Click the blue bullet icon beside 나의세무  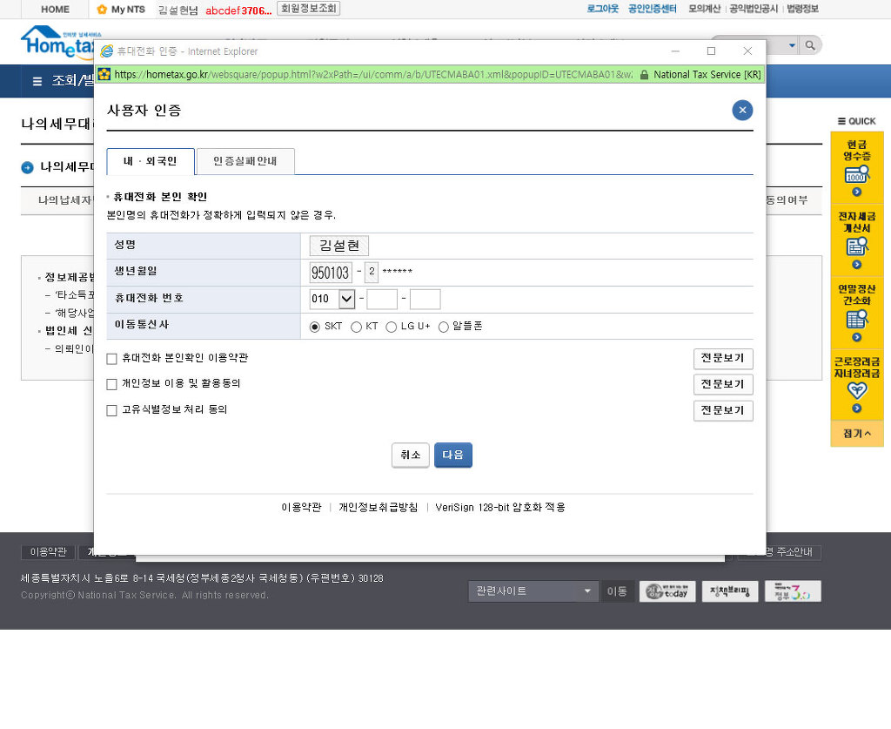click(x=27, y=167)
